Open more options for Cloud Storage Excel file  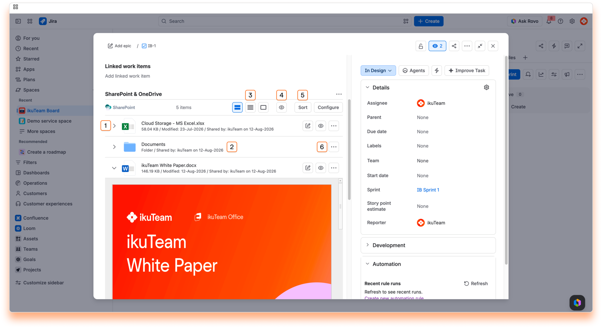coord(334,126)
